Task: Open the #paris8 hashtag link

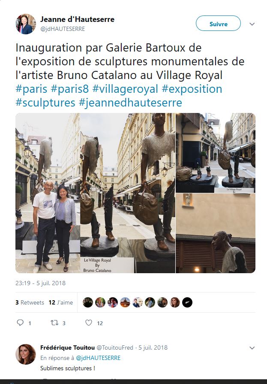Action: click(x=69, y=89)
